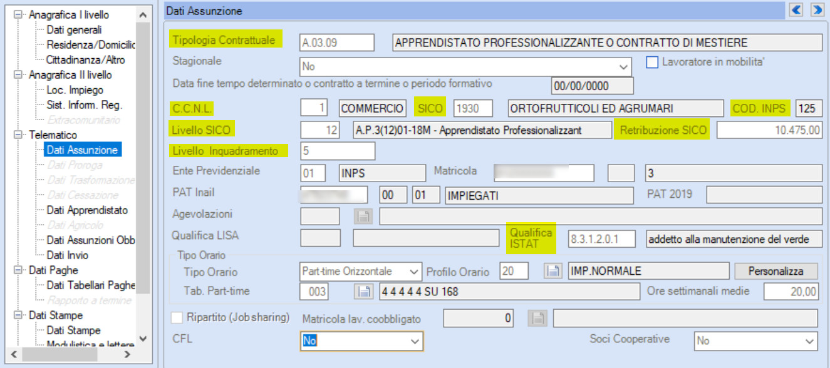The image size is (830, 368).
Task: Click the IMP.NORMALE profile description
Action: [648, 271]
